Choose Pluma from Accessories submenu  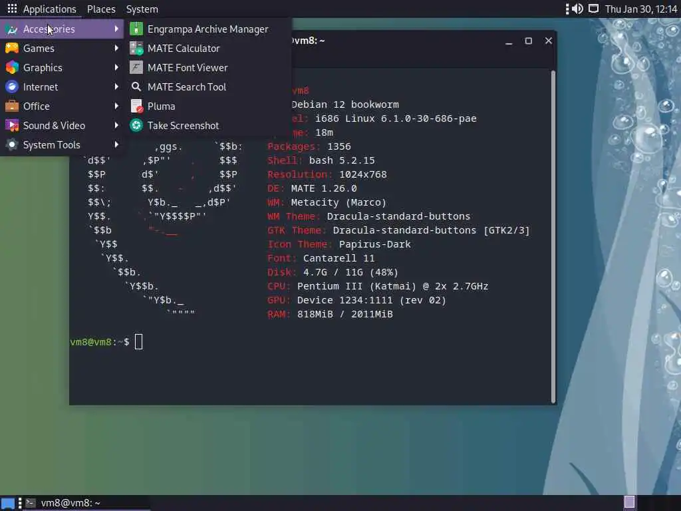tap(207, 106)
